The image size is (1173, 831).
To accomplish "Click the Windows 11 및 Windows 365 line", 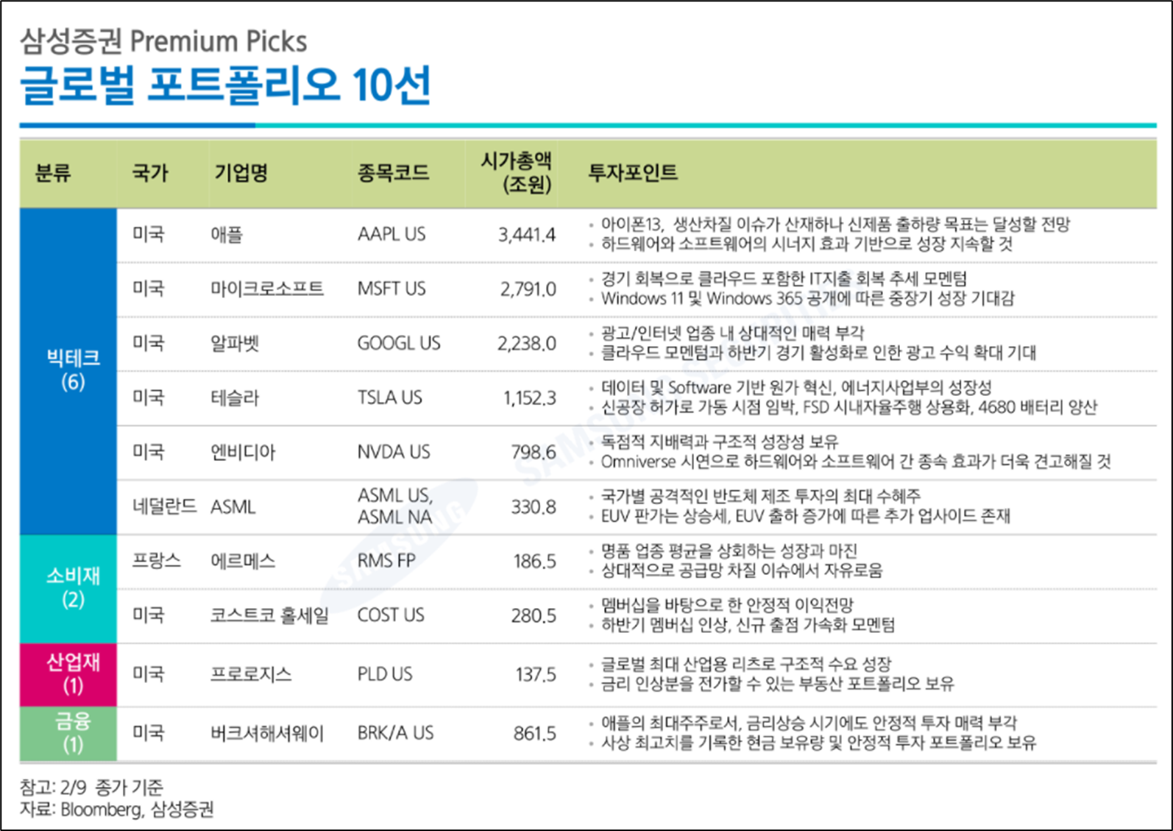I will [x=807, y=299].
